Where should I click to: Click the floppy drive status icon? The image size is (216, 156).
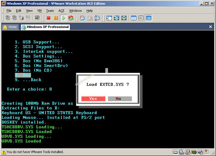pyautogui.click(x=188, y=152)
